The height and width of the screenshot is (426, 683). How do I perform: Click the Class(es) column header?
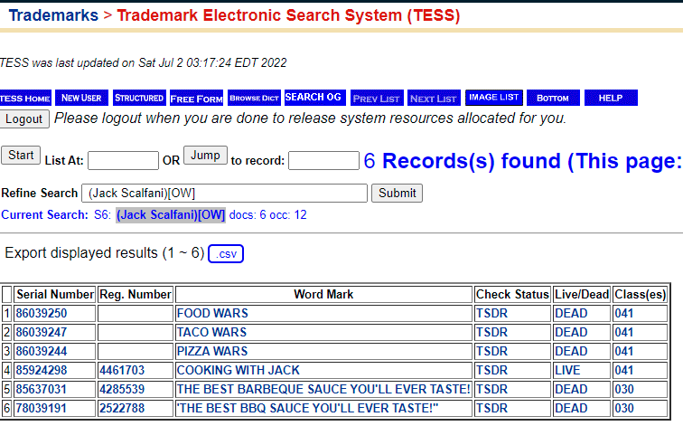click(640, 294)
